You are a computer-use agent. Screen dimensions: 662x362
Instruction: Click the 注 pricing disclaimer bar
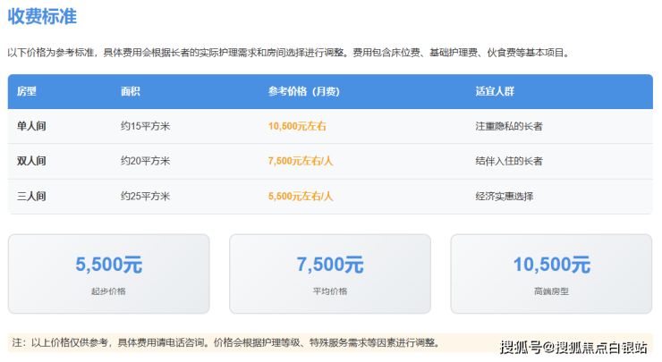pyautogui.click(x=225, y=342)
